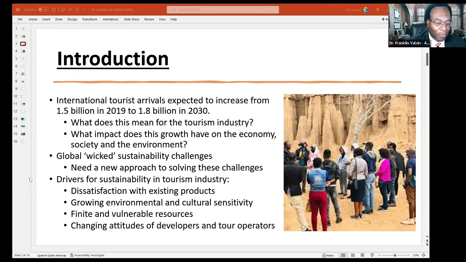This screenshot has height=262, width=466.
Task: Select slide 11 thumbnail
Action: point(23,104)
